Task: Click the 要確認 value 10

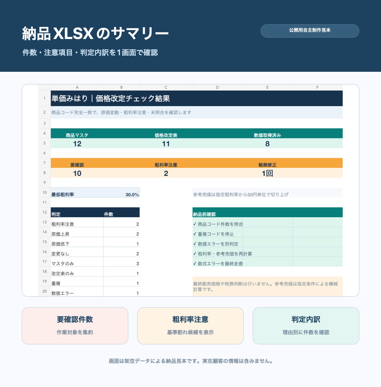Action: point(77,173)
